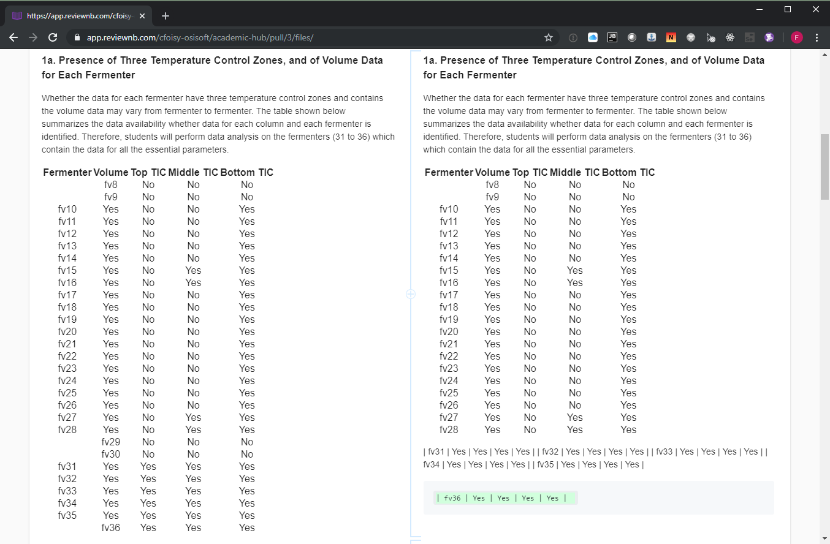Open the React Developer Tools extension
This screenshot has width=830, height=544.
pos(730,37)
